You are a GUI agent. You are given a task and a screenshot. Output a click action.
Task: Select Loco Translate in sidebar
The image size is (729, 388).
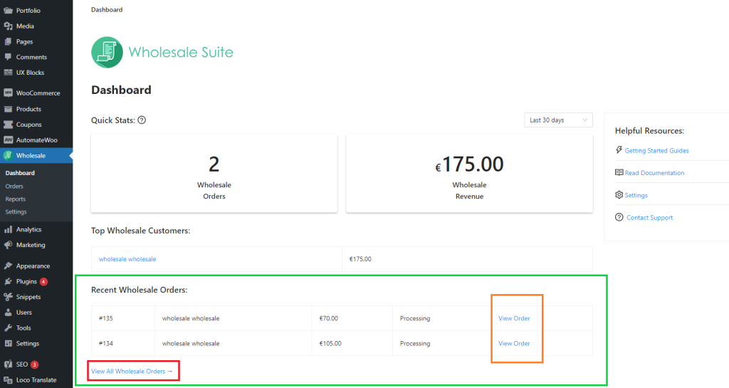point(36,380)
